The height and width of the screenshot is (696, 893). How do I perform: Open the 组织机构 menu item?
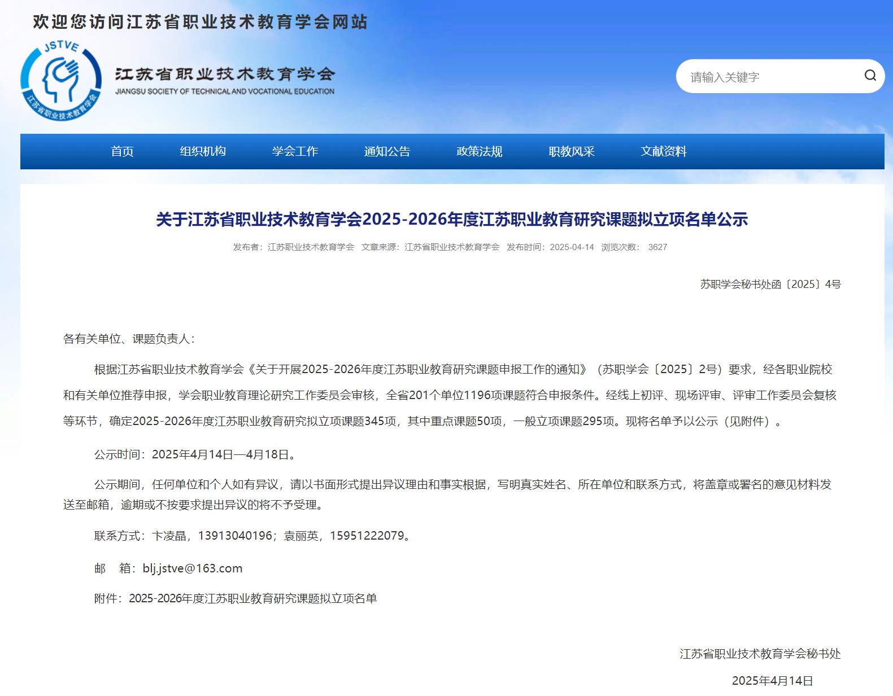[x=203, y=151]
